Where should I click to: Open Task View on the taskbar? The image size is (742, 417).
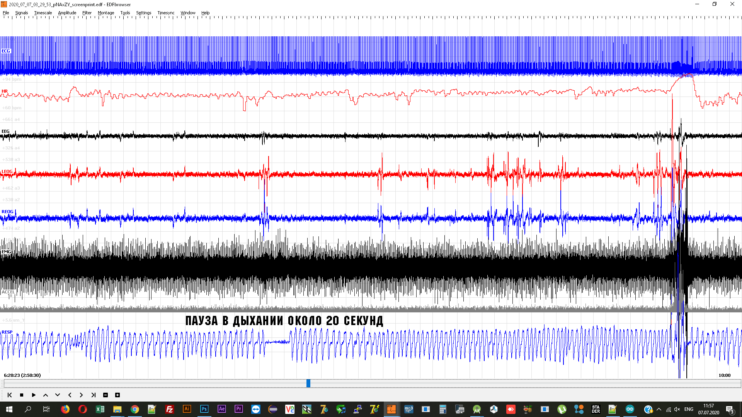tap(46, 409)
